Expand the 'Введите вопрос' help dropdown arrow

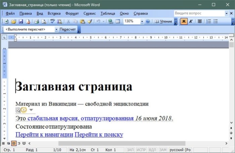click(227, 13)
